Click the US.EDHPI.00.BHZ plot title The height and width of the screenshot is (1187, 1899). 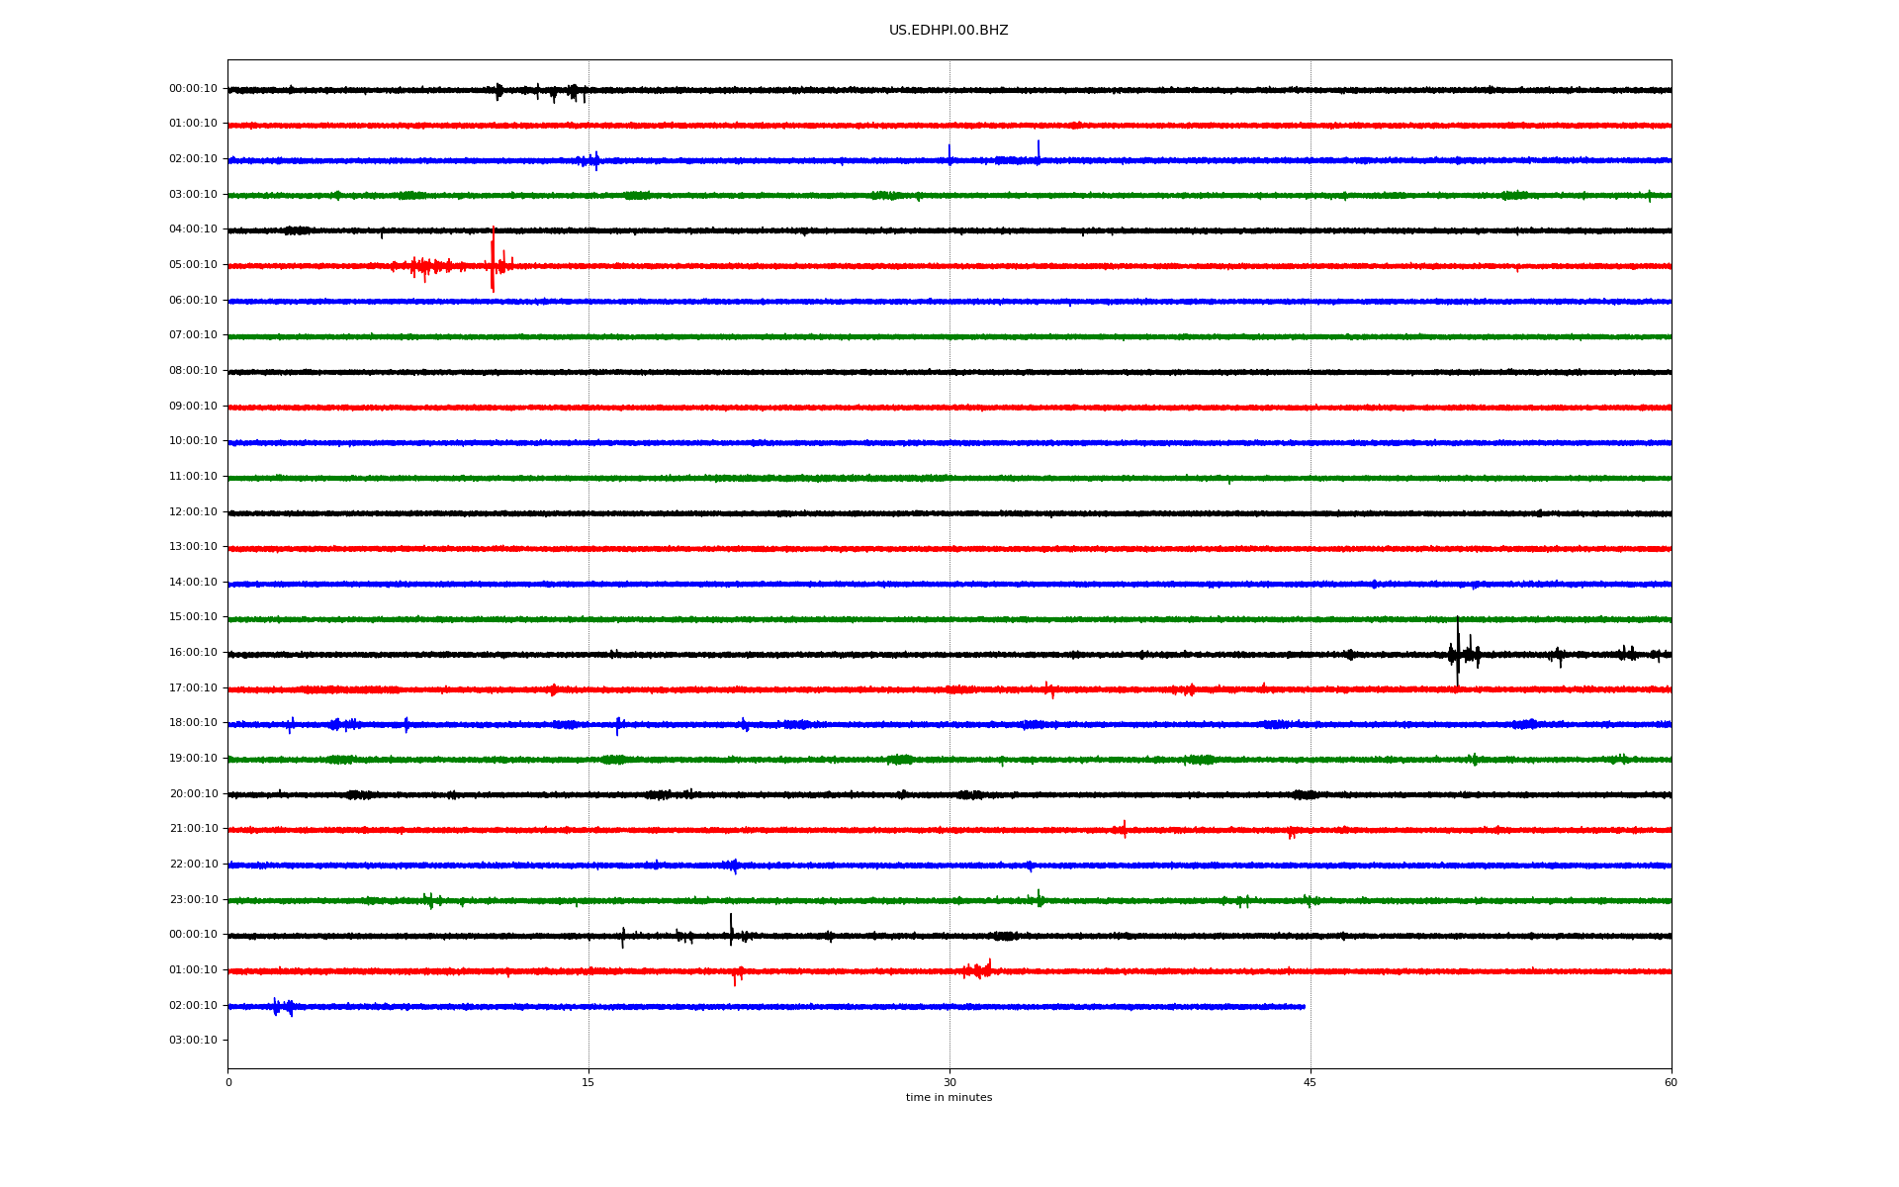948,31
